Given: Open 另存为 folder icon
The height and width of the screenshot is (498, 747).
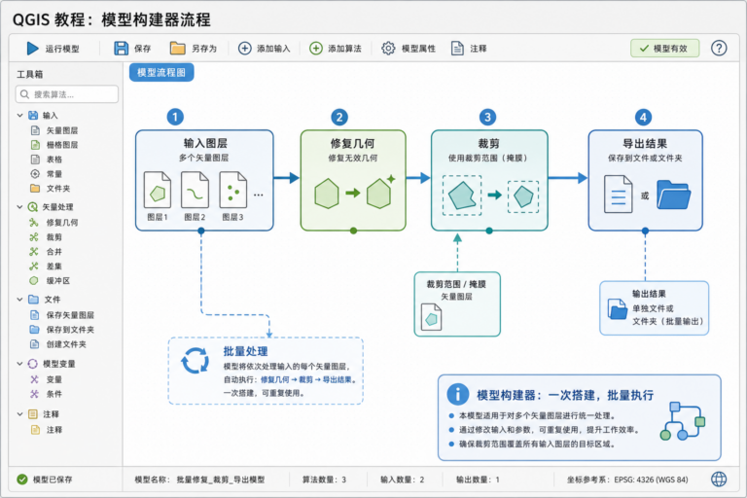Looking at the screenshot, I should [x=178, y=48].
